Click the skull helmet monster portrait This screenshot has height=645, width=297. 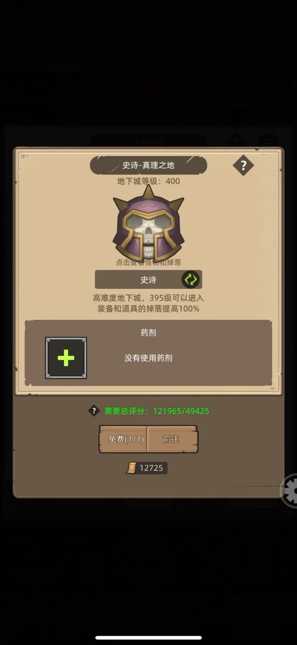[x=148, y=223]
